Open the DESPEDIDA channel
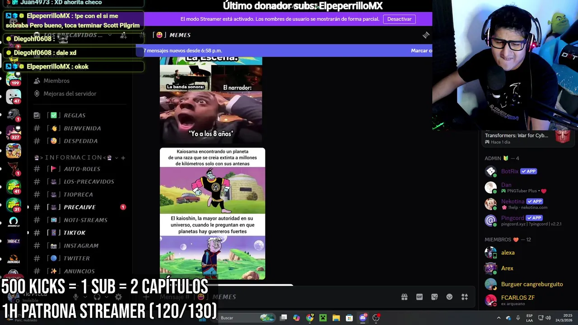The width and height of the screenshot is (578, 325). click(x=79, y=141)
